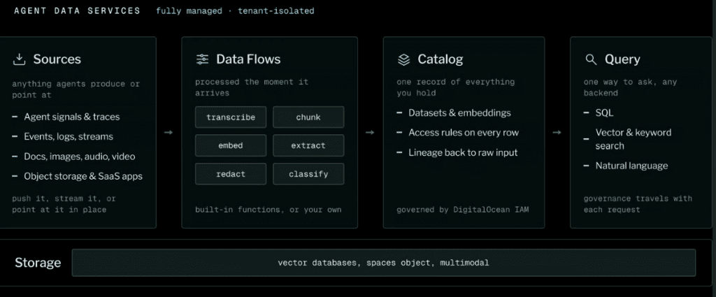Click the Data Flows sliders icon
Screen dimensions: 716x297
coord(202,59)
